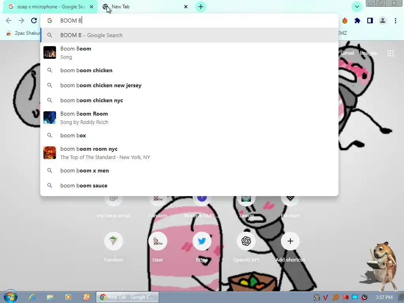Viewport: 404px width, 303px height.
Task: Choose boom boom room nyc suggestion
Action: pyautogui.click(x=189, y=153)
